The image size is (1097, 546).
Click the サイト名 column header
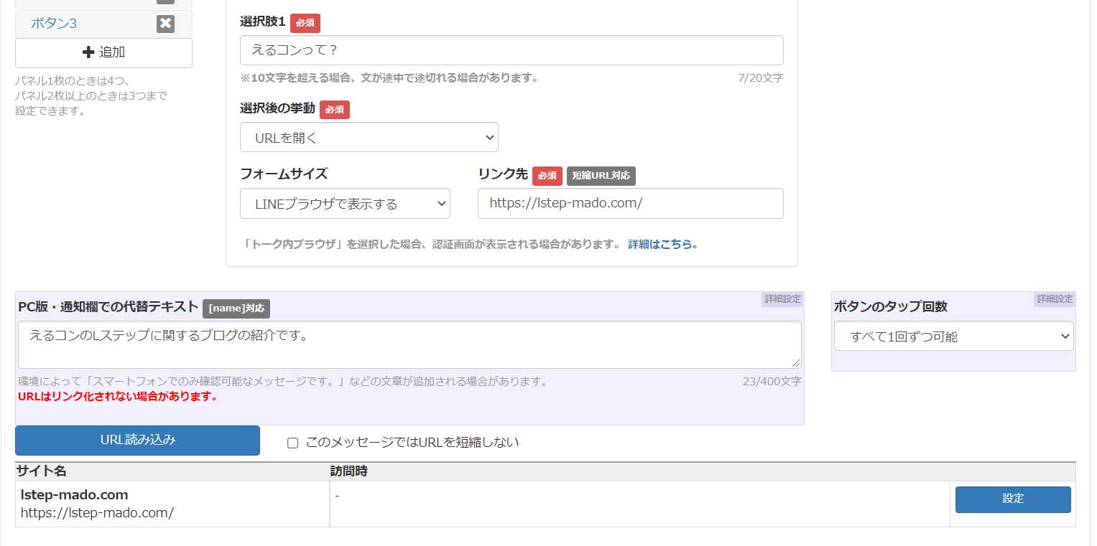pyautogui.click(x=42, y=471)
